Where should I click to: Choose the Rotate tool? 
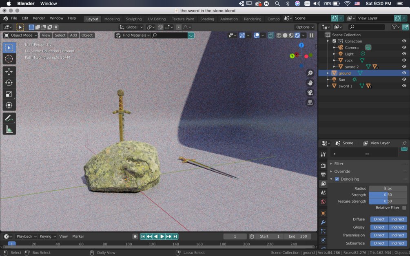(x=9, y=83)
